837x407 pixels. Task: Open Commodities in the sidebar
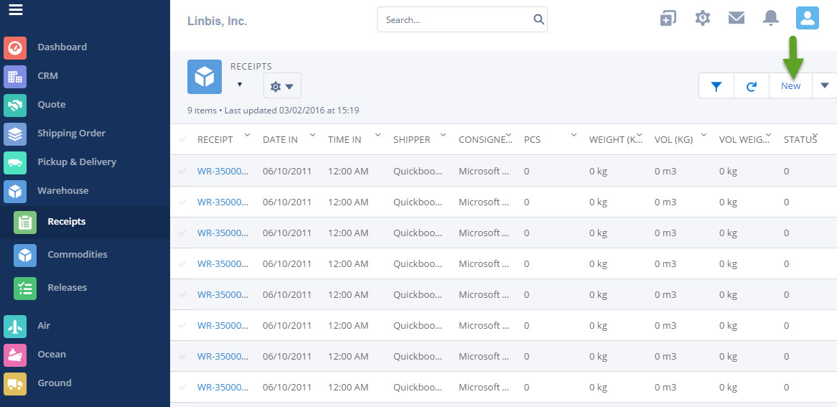tap(77, 255)
